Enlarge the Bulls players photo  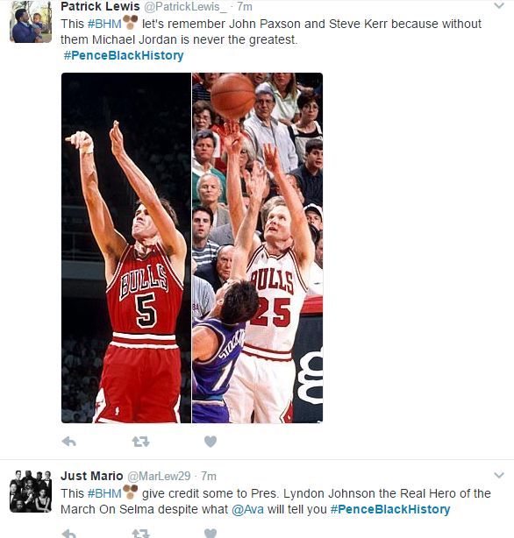pos(192,248)
